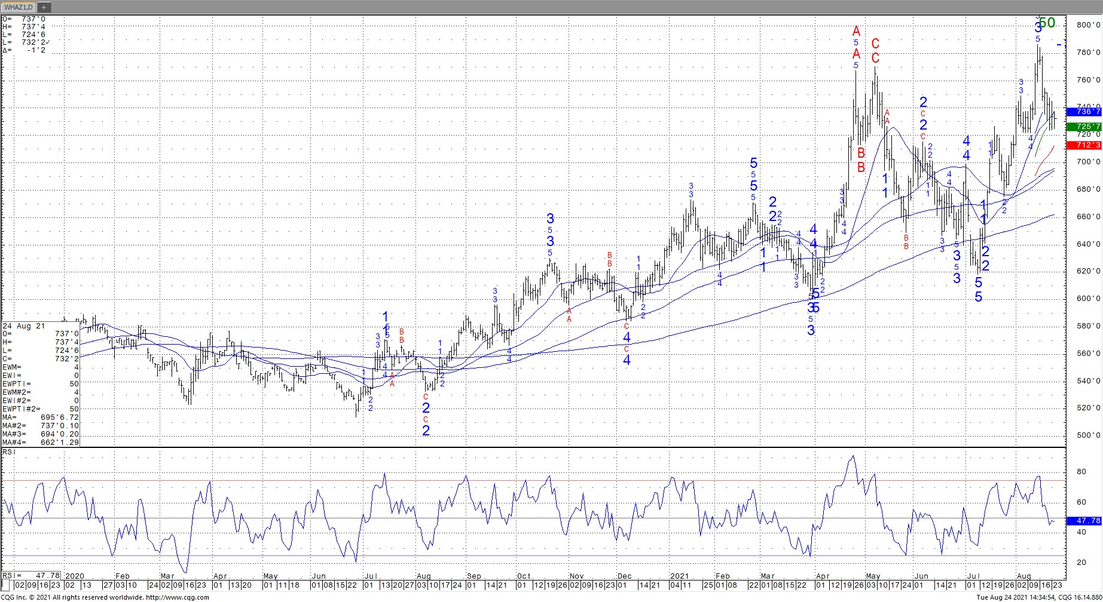This screenshot has width=1103, height=602.
Task: Click the May month label near 2021 dates
Action: click(x=873, y=576)
